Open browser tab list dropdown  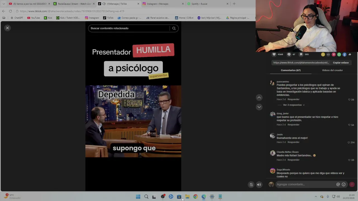(x=4, y=4)
